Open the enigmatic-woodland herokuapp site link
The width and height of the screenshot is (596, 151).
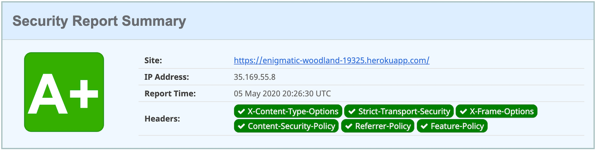[x=331, y=60]
